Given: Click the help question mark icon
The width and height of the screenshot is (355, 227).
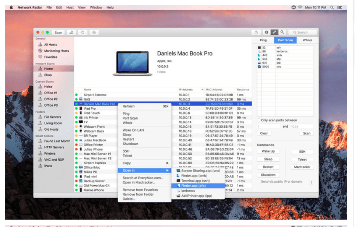Looking at the screenshot, I should tap(312, 183).
